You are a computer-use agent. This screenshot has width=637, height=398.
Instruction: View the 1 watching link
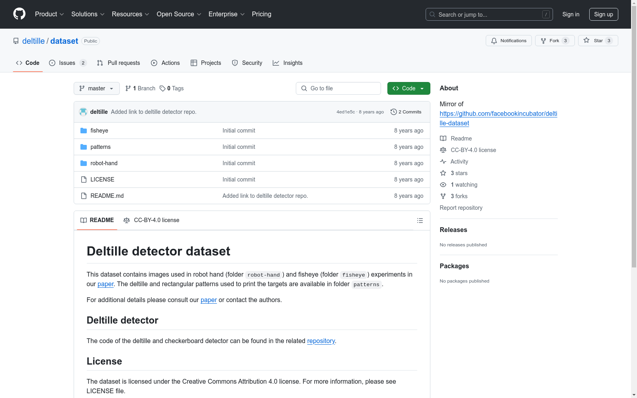(459, 185)
